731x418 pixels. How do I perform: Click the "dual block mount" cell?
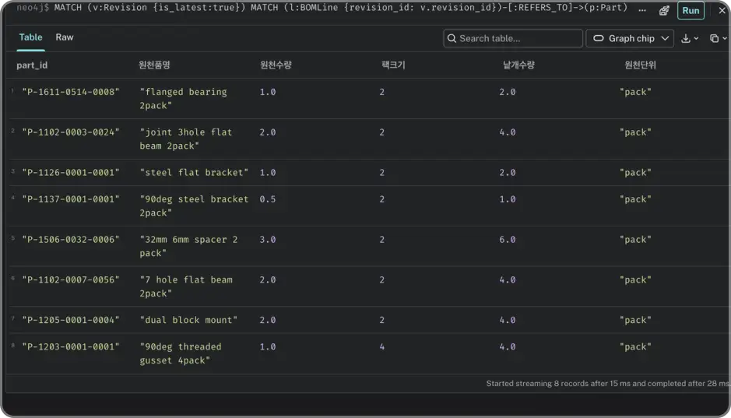click(188, 320)
